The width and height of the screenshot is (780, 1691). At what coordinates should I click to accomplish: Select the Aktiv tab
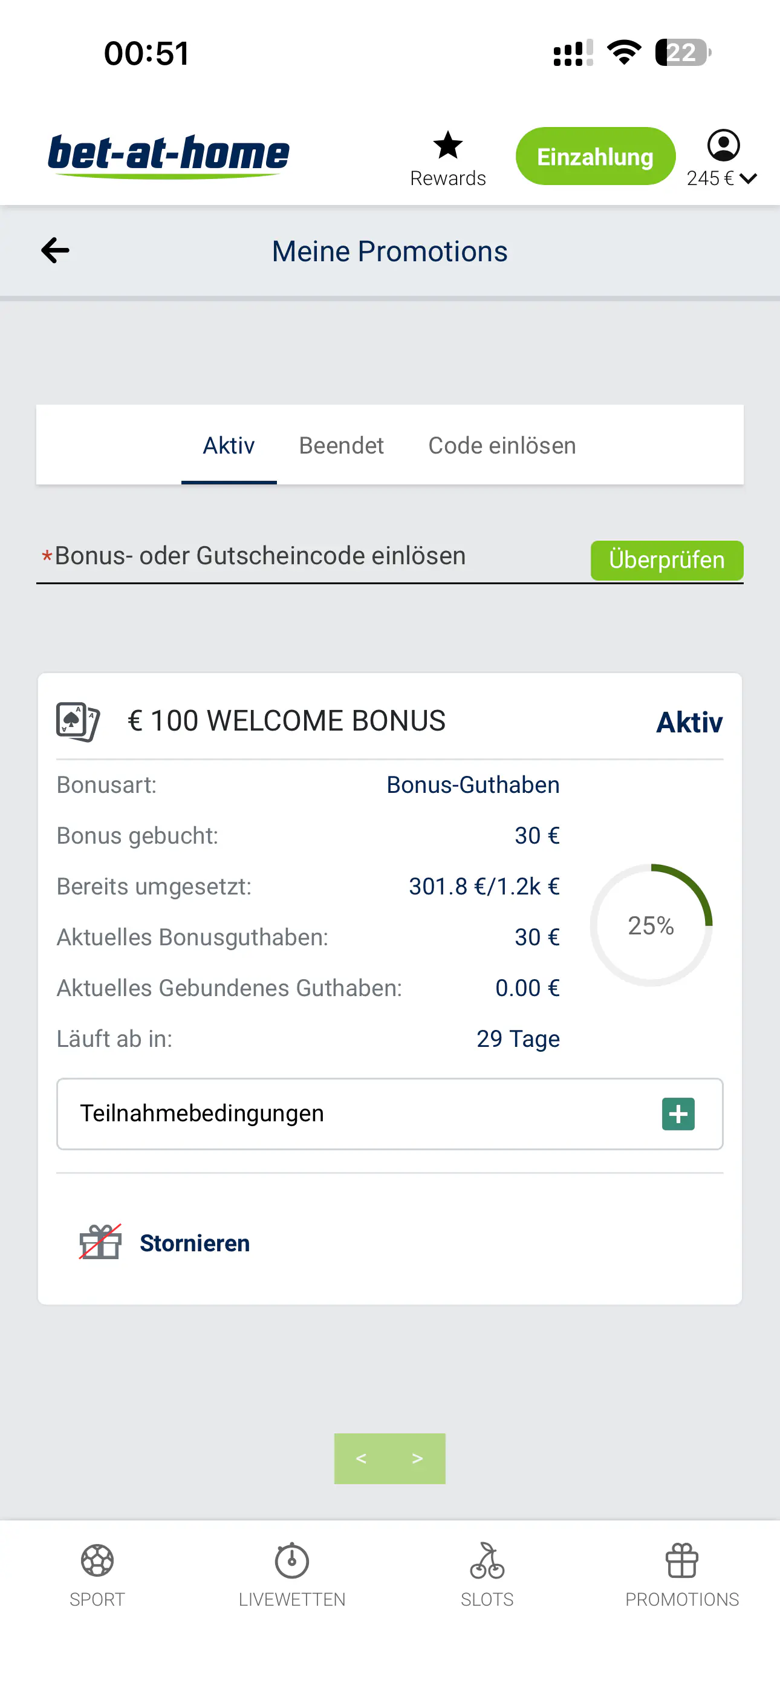229,445
